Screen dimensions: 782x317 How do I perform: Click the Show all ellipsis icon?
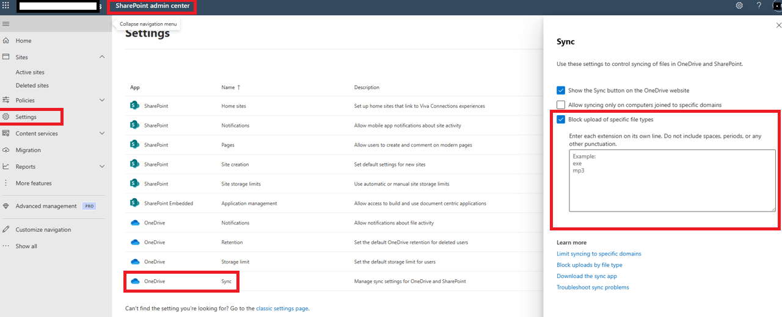[x=6, y=246]
